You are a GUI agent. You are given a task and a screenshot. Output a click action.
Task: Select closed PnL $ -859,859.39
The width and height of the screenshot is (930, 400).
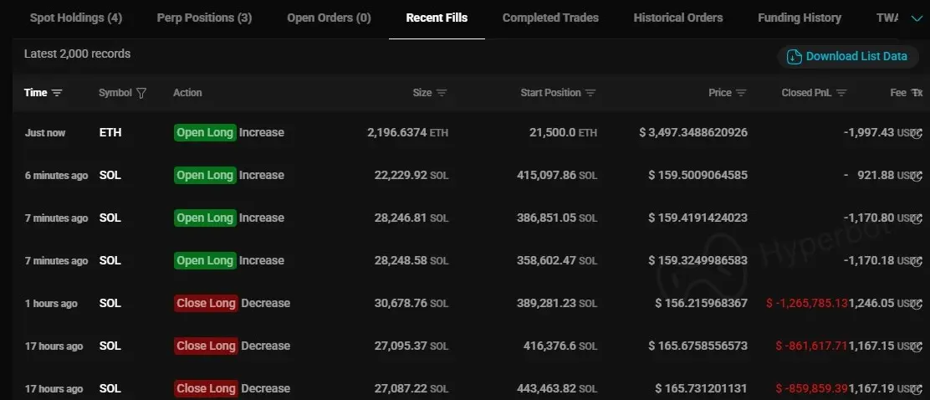tap(812, 389)
